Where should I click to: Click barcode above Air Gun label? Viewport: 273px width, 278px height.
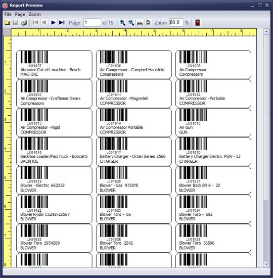tap(193, 115)
